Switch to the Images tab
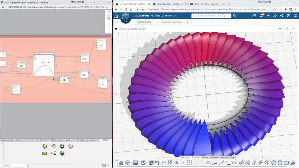 (x=93, y=140)
